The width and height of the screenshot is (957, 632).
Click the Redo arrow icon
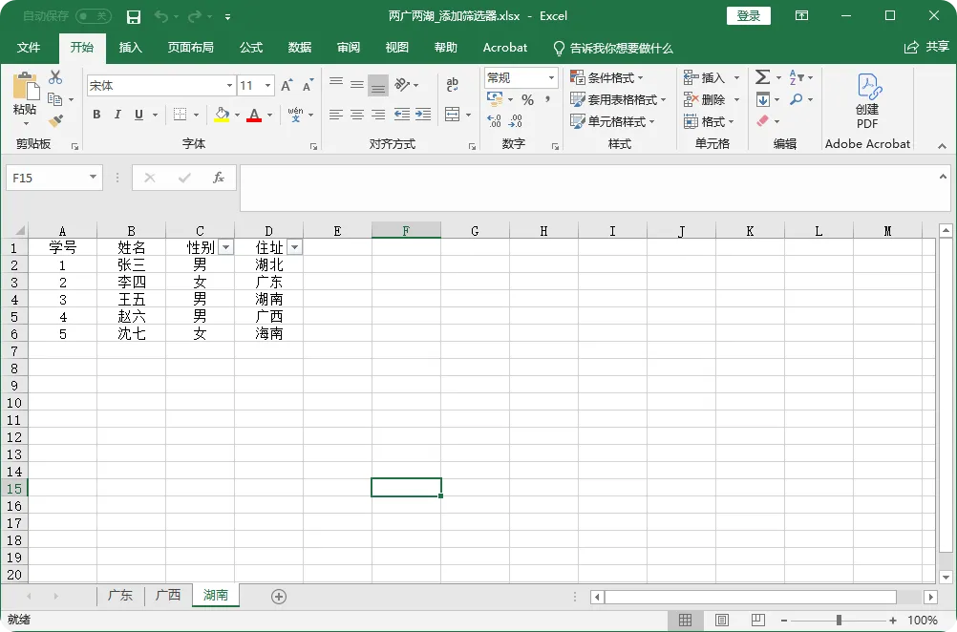pos(195,16)
